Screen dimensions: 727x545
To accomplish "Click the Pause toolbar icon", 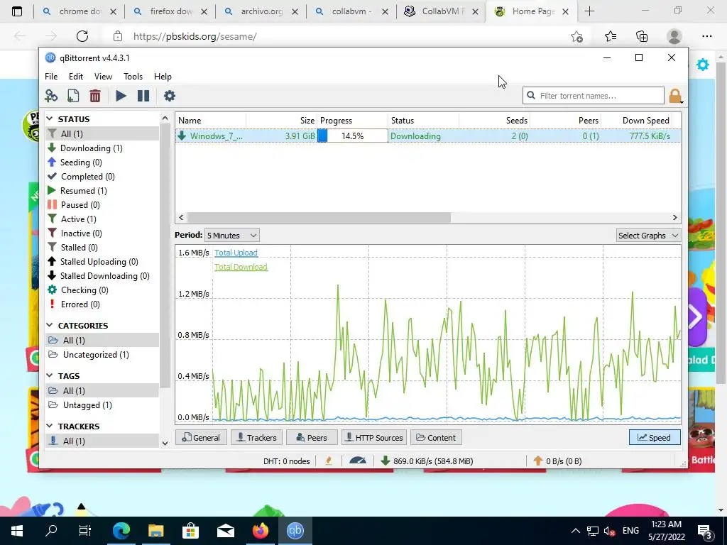I will point(143,96).
